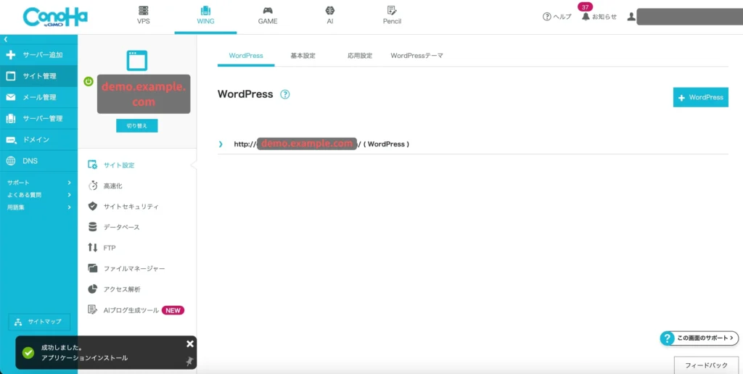Open サイト設定 menu item
The width and height of the screenshot is (743, 374).
pos(112,165)
